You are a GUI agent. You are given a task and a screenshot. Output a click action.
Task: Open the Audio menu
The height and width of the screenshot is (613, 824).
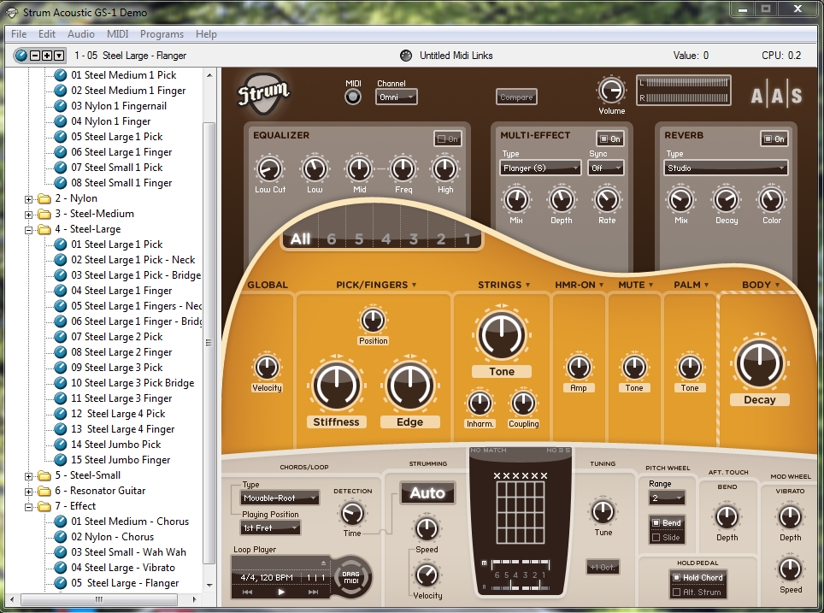click(81, 34)
